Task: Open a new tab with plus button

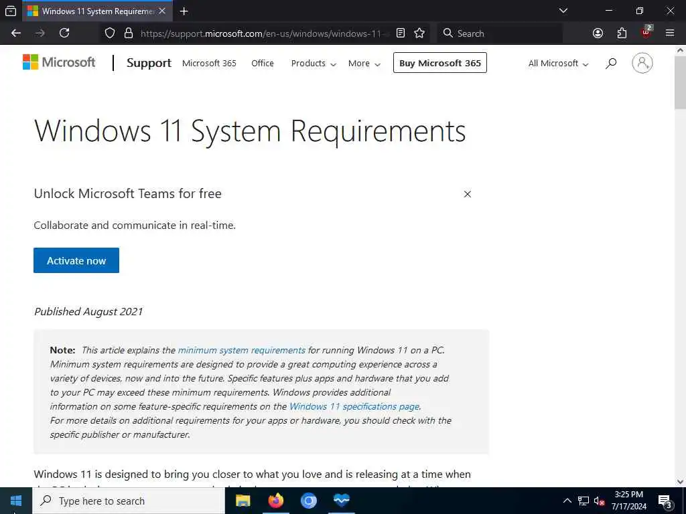Action: [184, 11]
